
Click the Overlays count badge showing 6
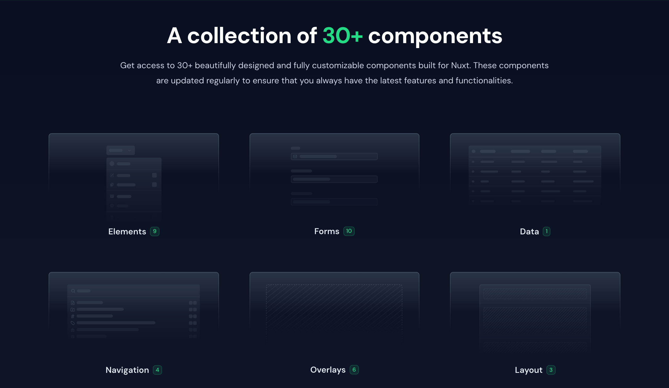tap(354, 369)
